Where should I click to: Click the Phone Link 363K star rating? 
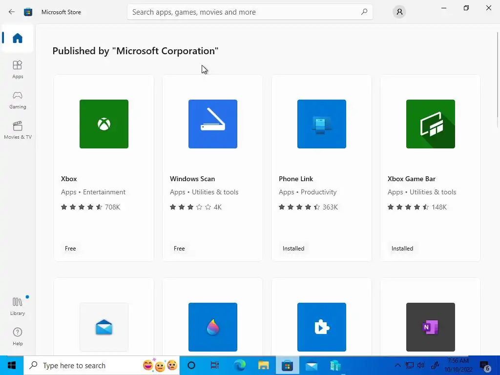[308, 207]
